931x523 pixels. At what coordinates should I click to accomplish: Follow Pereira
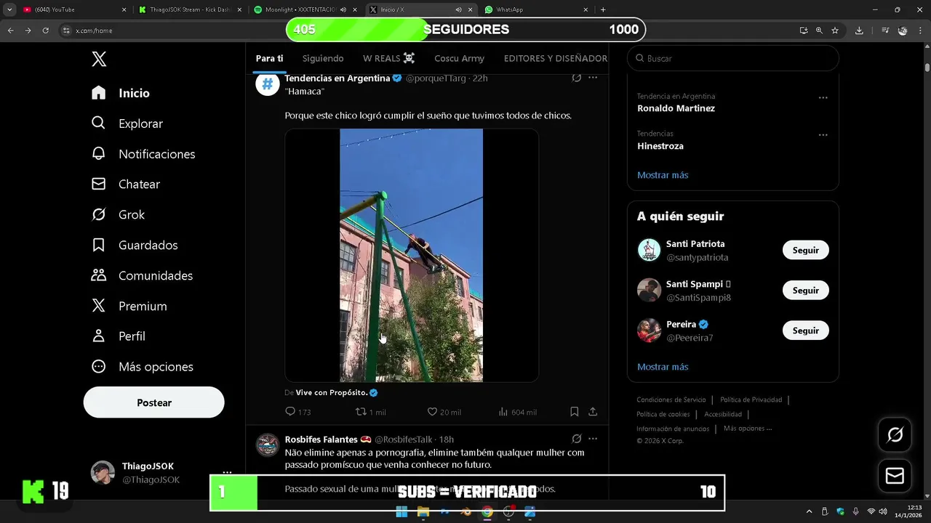point(805,331)
